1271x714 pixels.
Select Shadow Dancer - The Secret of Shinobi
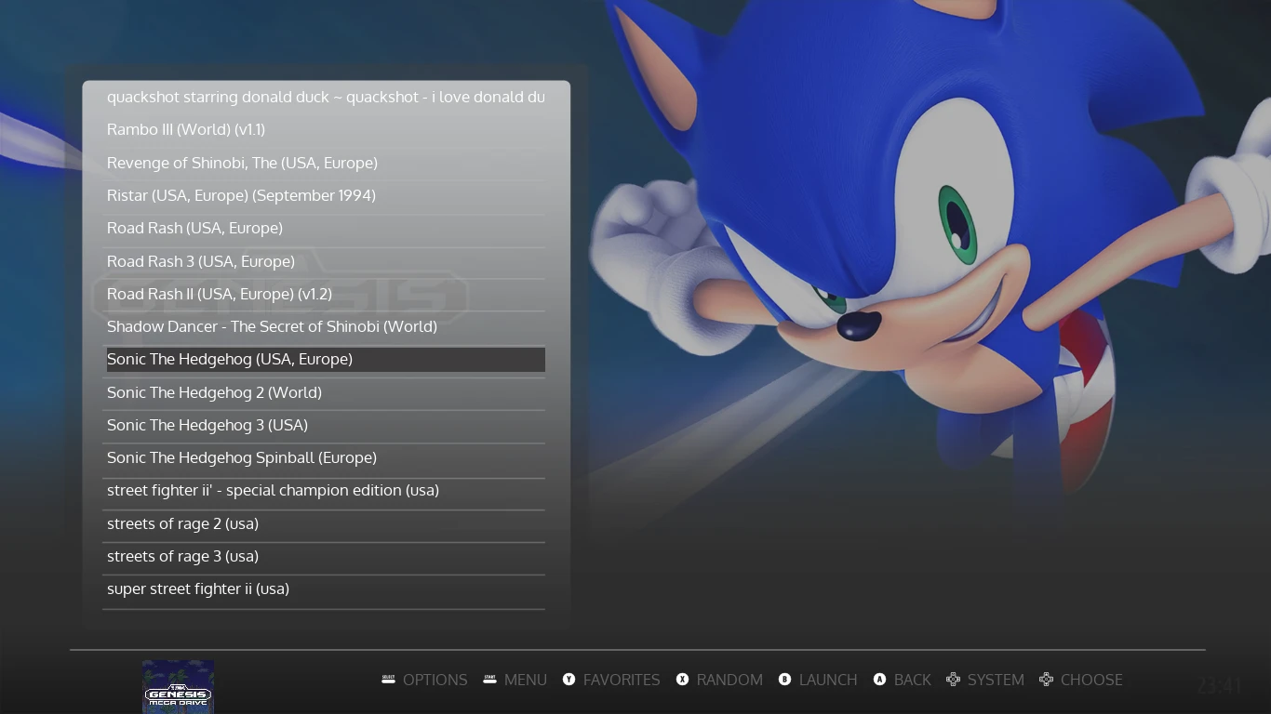tap(272, 326)
